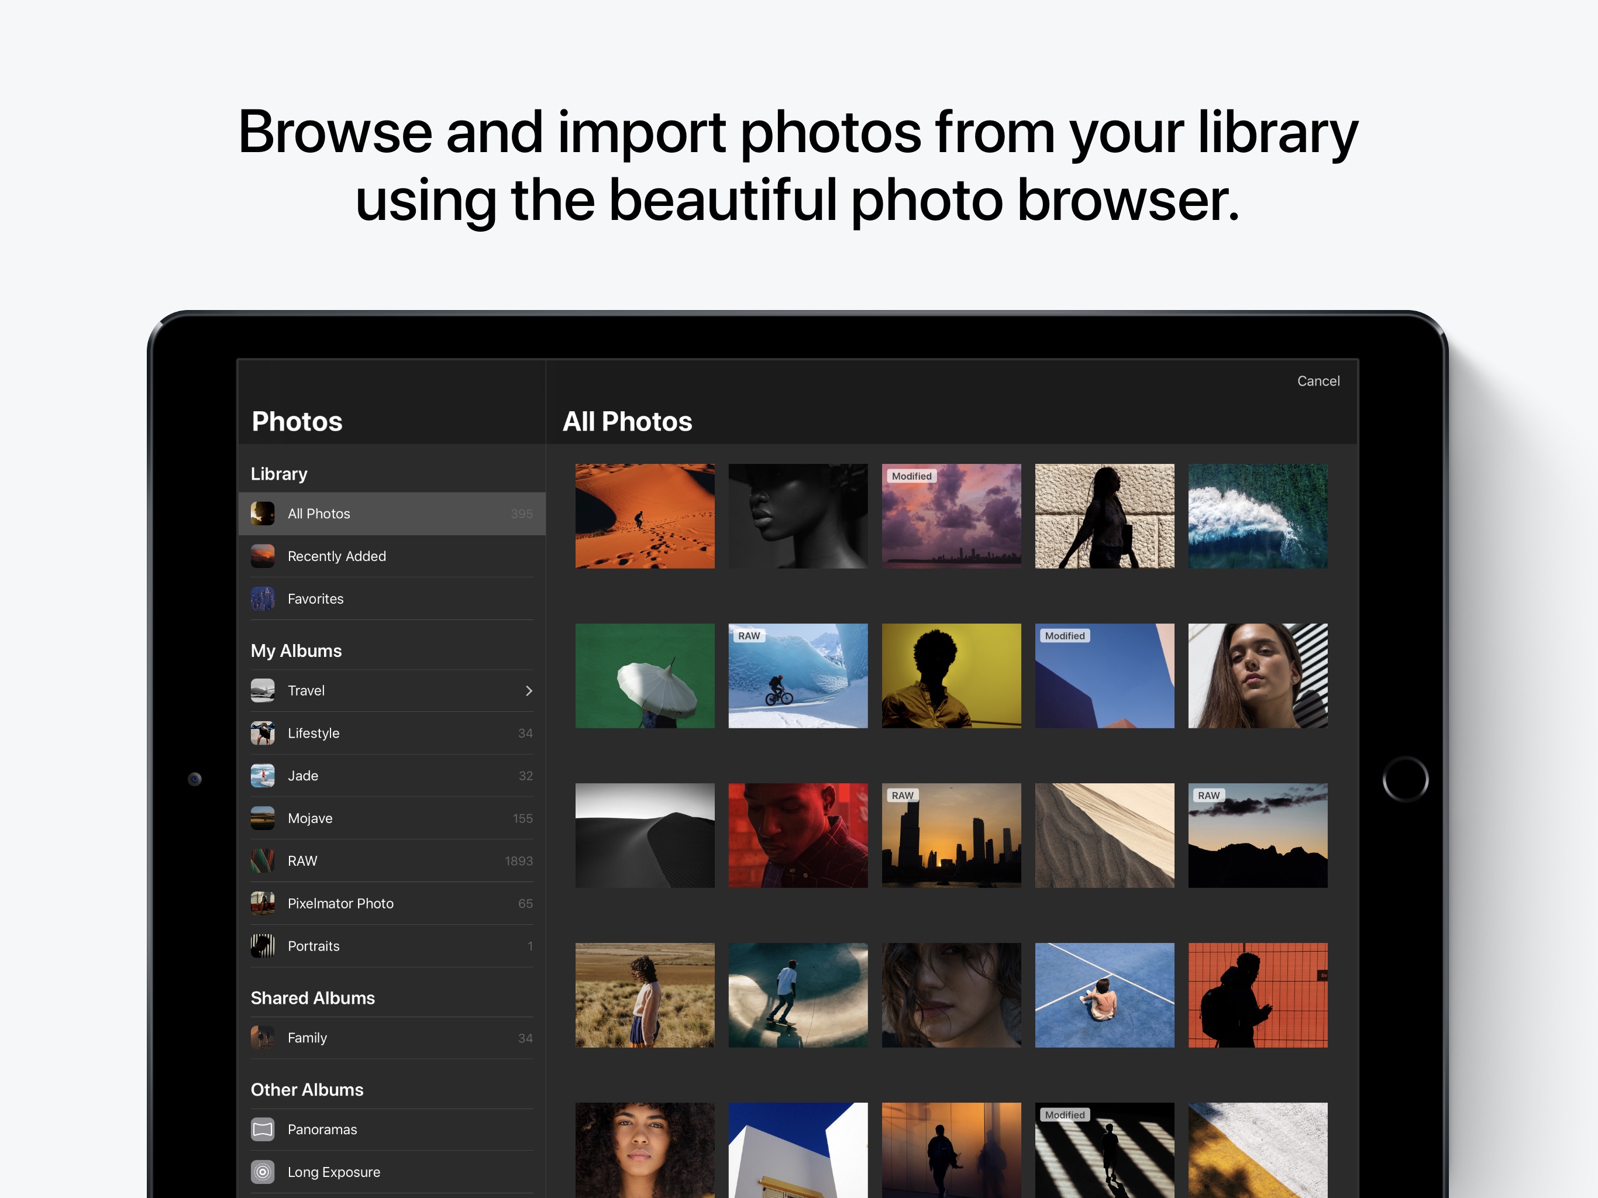Select the black-and-white sand dune photo

pos(645,835)
